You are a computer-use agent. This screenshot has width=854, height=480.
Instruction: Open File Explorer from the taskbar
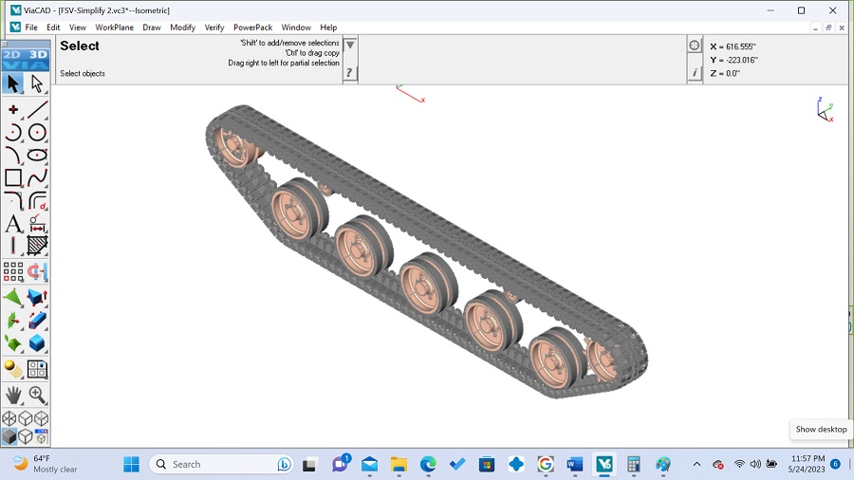click(399, 464)
